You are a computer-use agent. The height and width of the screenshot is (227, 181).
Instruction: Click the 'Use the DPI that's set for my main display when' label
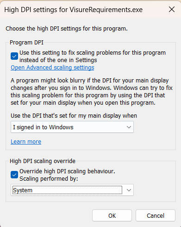point(74,116)
